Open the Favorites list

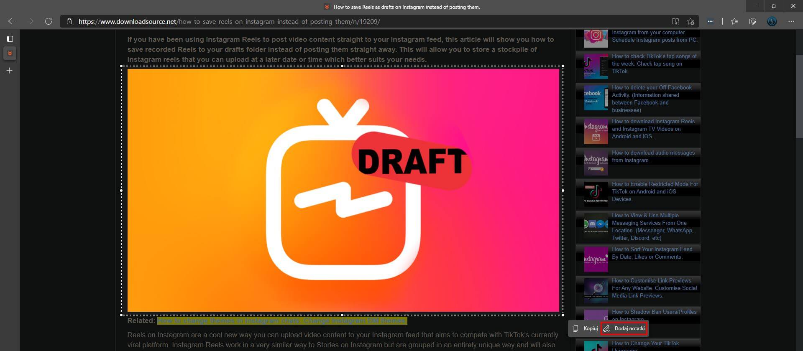[734, 21]
